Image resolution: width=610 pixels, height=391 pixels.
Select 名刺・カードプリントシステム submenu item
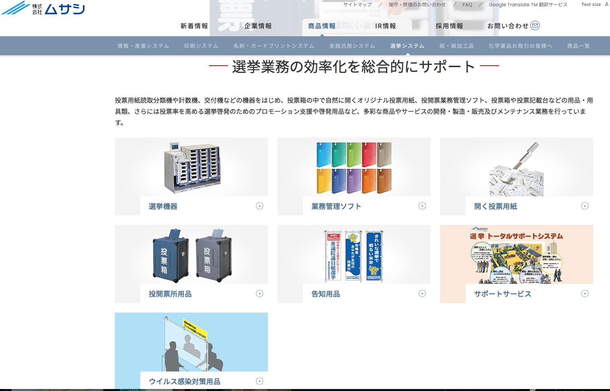(x=274, y=46)
